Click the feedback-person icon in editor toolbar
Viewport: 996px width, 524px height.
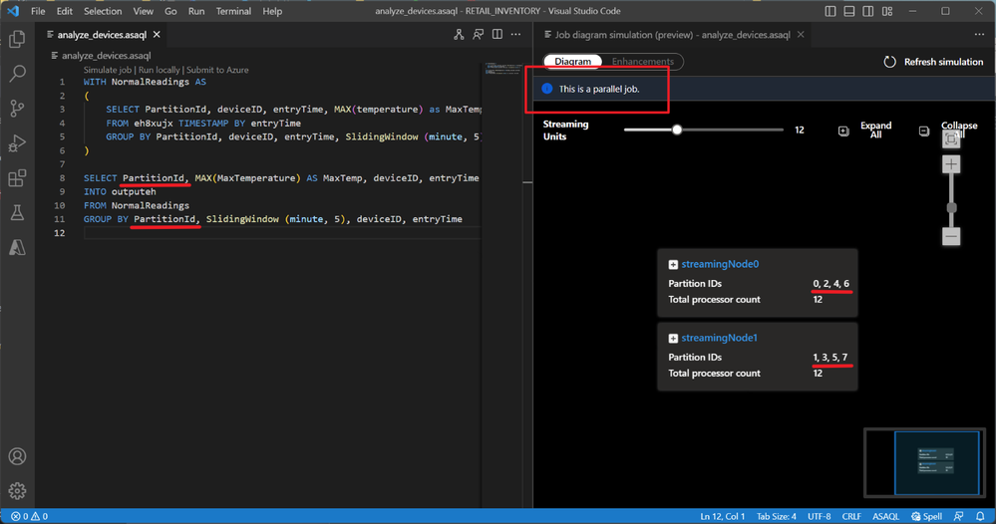478,34
